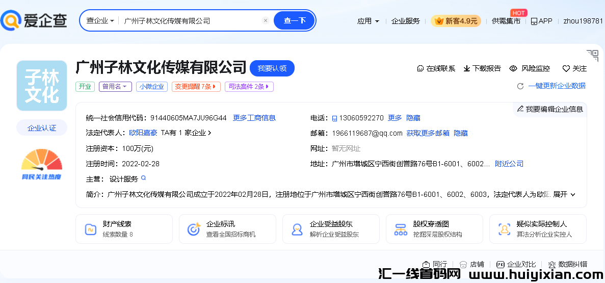Click the 我要认领 button
The height and width of the screenshot is (283, 605).
272,68
